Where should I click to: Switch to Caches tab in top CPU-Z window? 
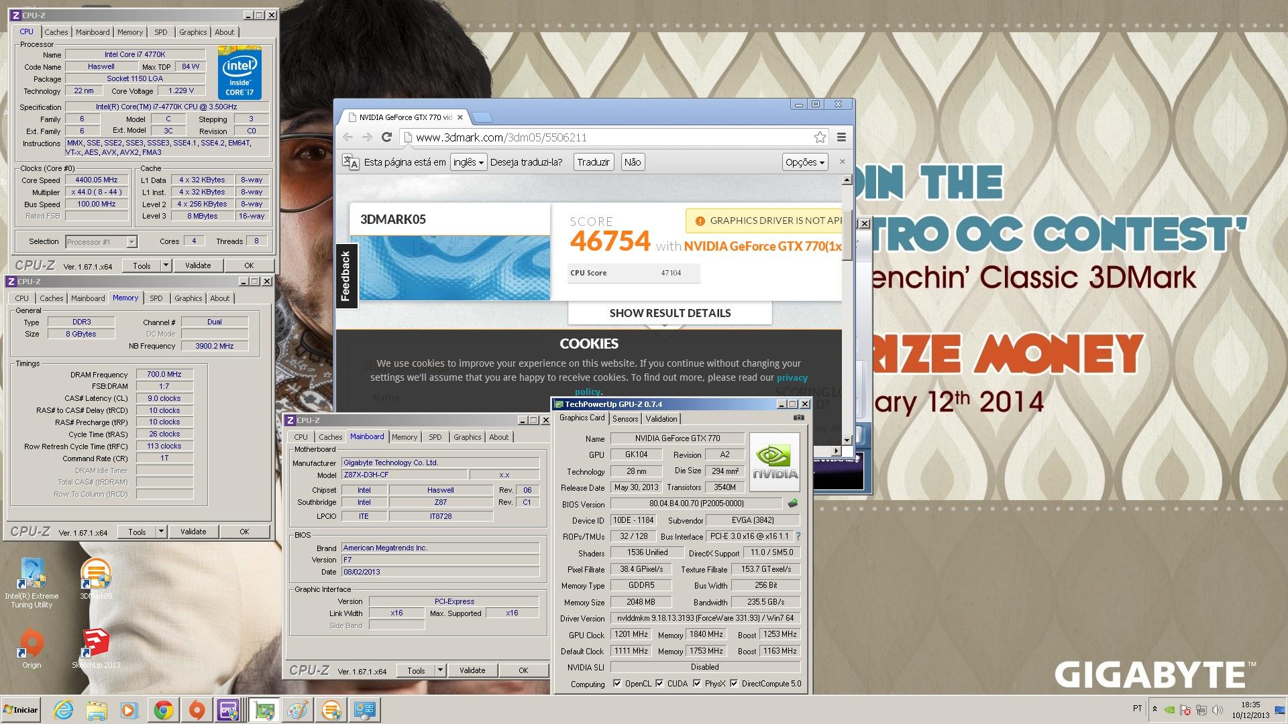(56, 32)
